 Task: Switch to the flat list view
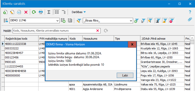point(57,12)
